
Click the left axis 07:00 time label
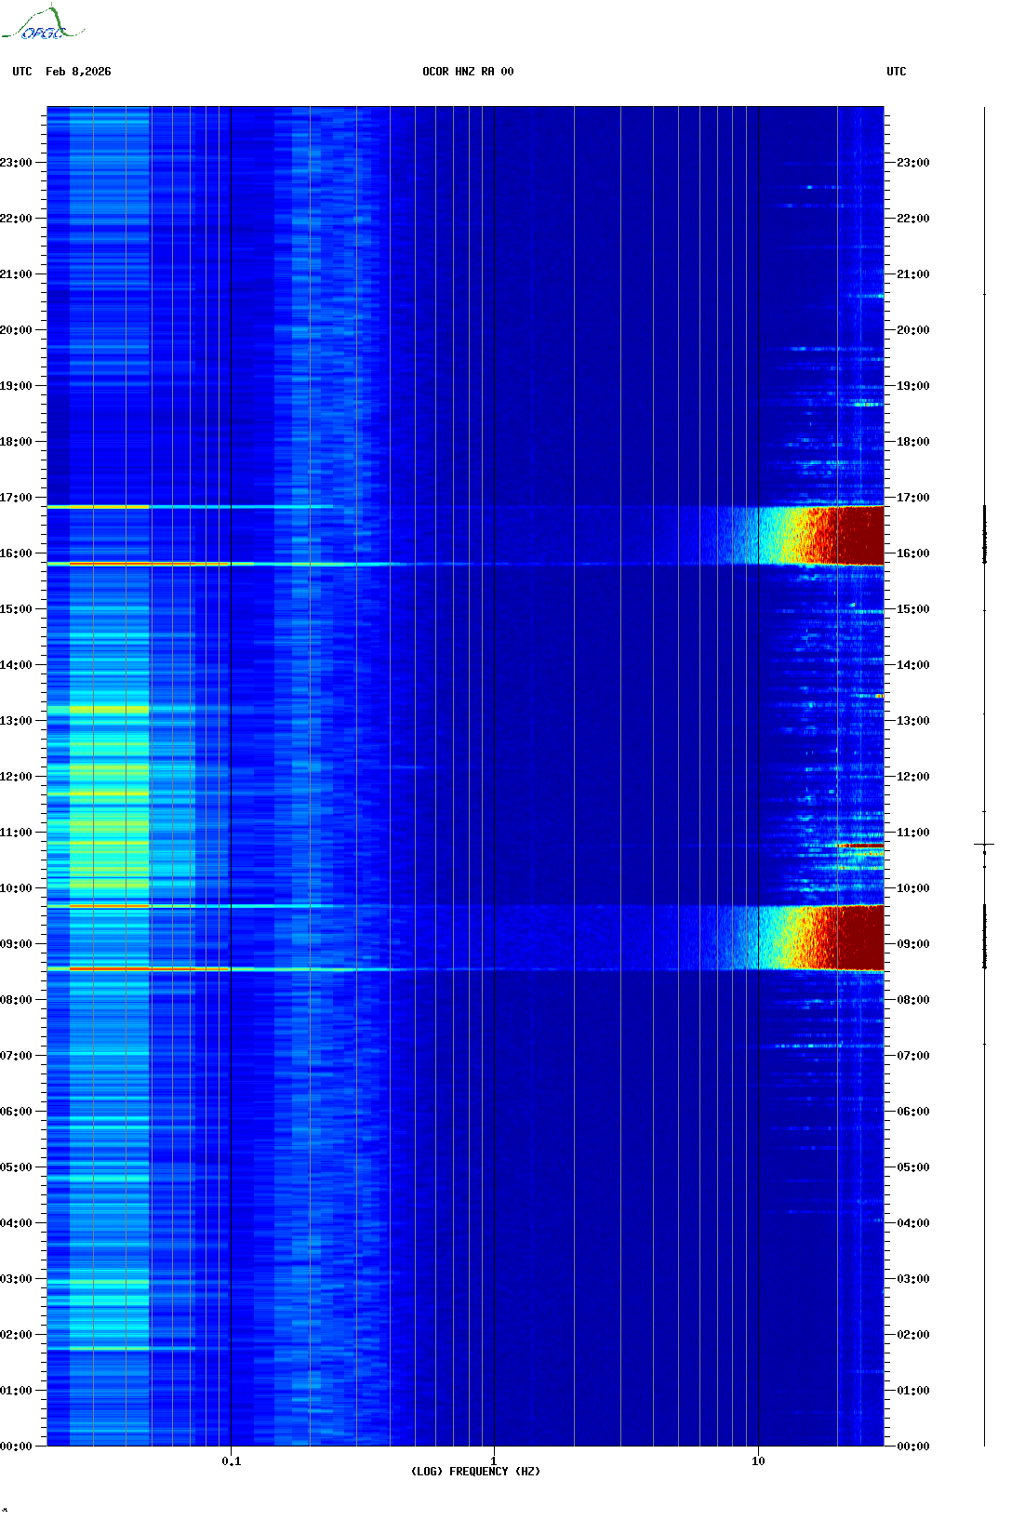click(16, 1056)
